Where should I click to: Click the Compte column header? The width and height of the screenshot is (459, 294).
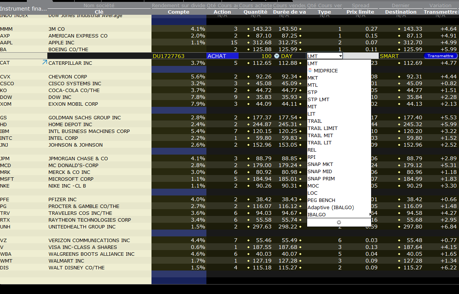point(178,12)
